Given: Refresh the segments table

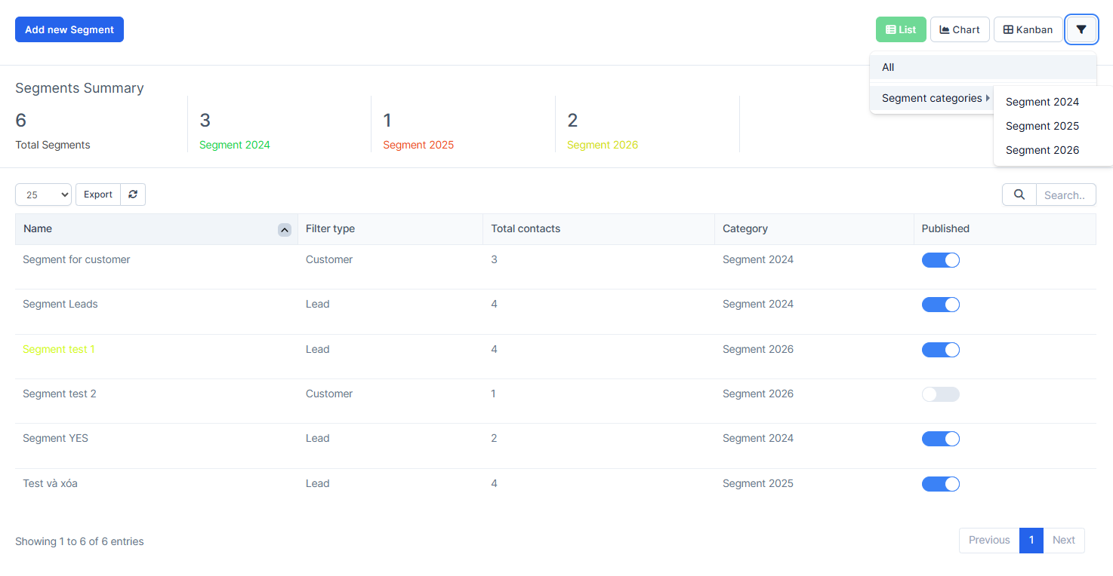Looking at the screenshot, I should tap(133, 194).
